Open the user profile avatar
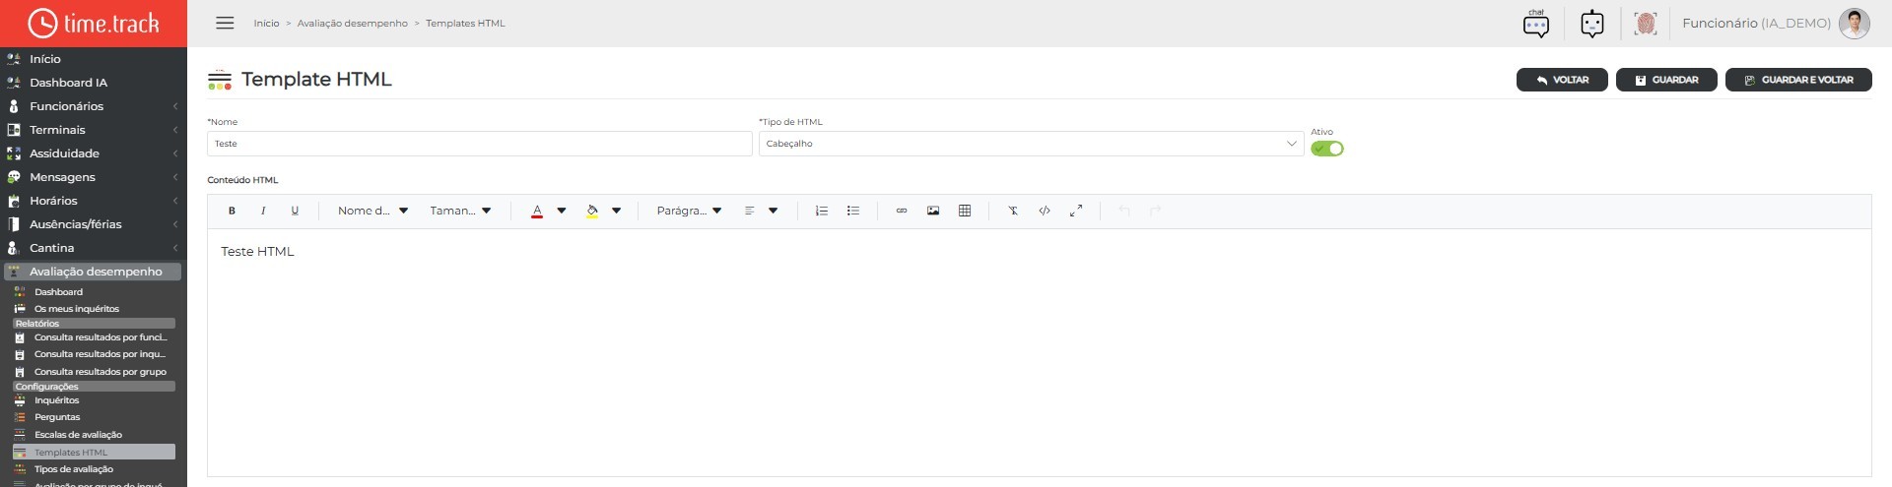 [x=1855, y=24]
